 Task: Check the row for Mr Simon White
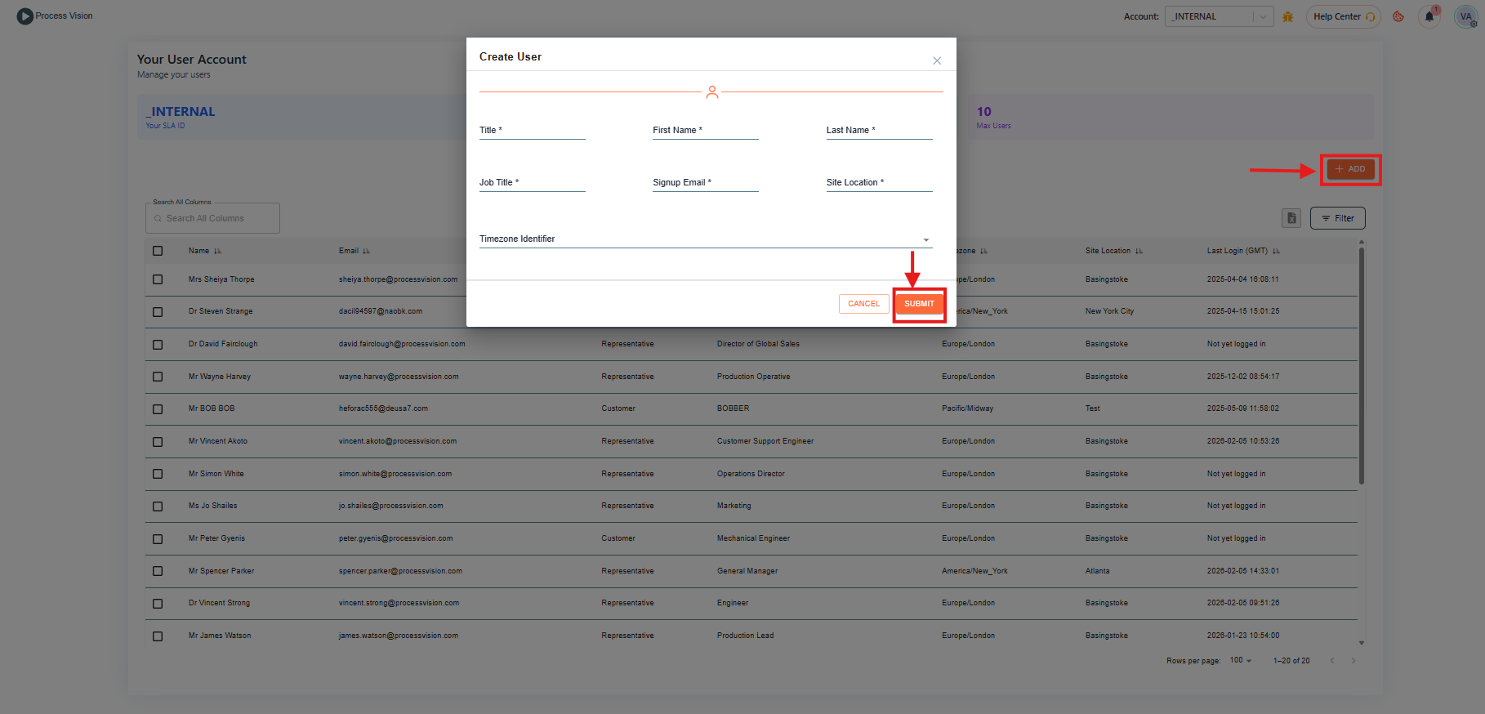[x=158, y=474]
